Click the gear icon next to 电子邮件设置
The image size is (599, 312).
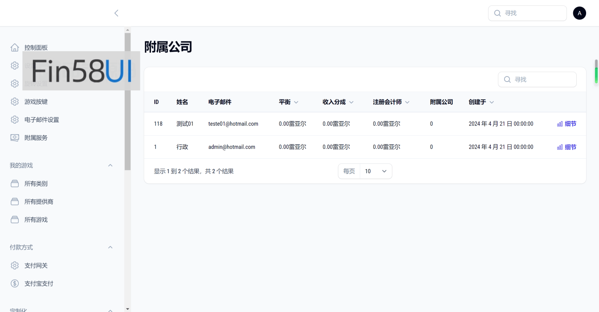point(15,120)
